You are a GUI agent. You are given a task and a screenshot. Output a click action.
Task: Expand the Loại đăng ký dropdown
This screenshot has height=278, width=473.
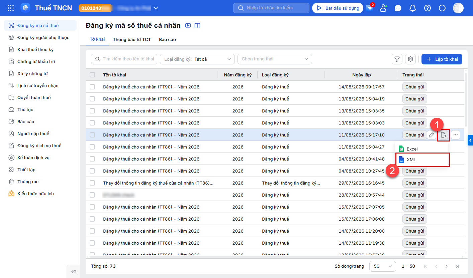click(x=197, y=59)
